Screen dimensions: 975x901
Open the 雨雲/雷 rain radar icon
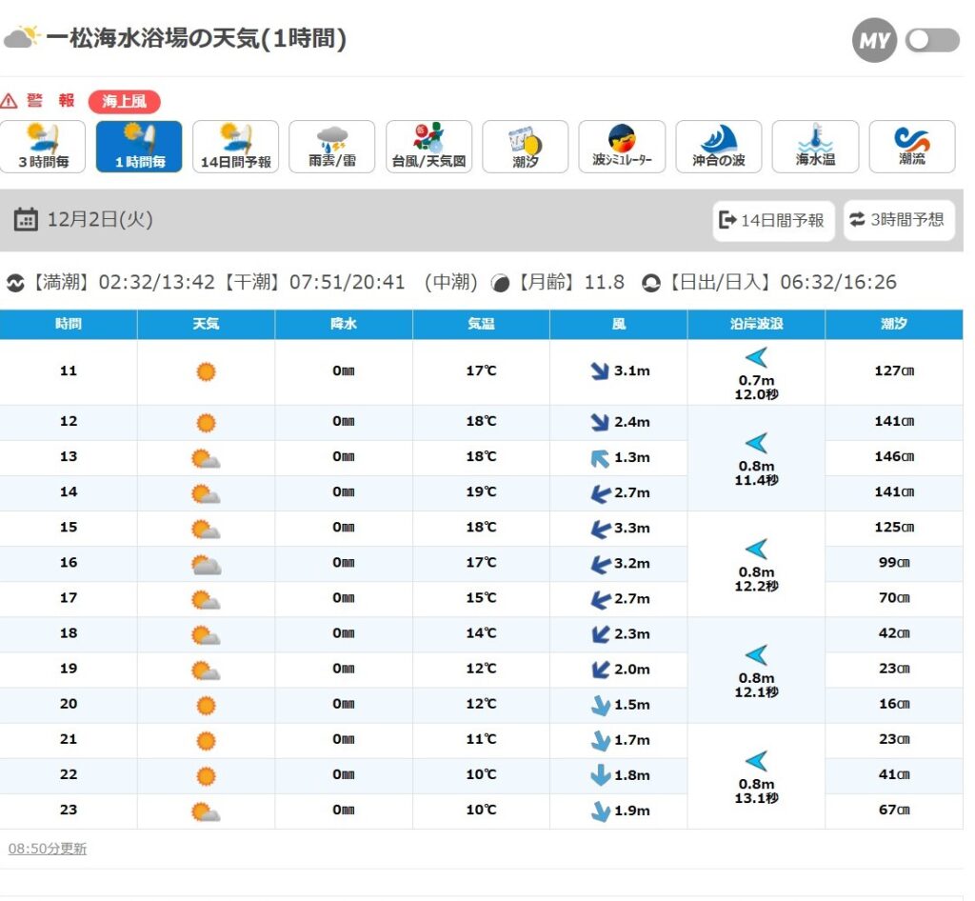coord(331,147)
